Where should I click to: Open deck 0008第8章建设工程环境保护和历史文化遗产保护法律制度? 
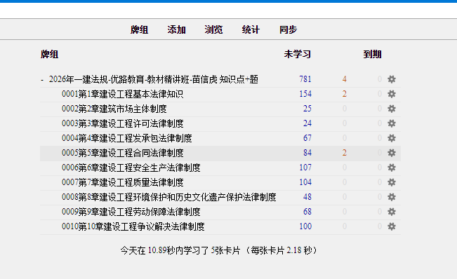tap(168, 197)
